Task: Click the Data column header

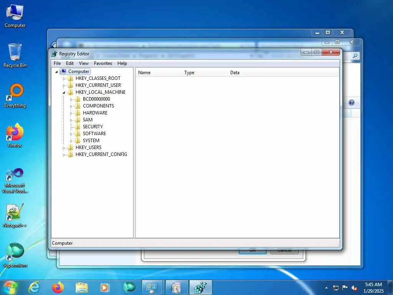Action: point(283,73)
